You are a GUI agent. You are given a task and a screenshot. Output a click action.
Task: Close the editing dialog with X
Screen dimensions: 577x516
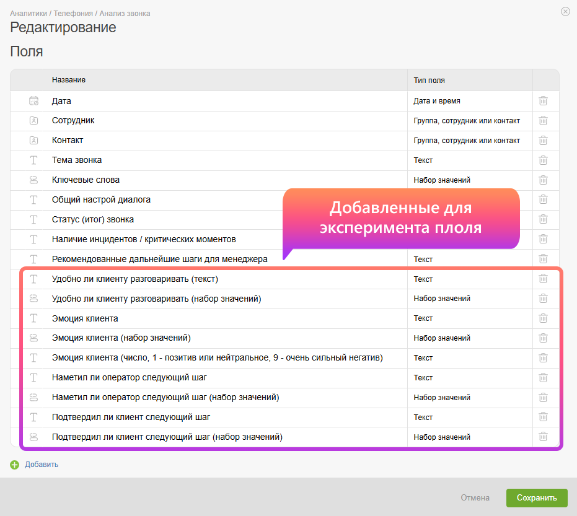[x=565, y=12]
